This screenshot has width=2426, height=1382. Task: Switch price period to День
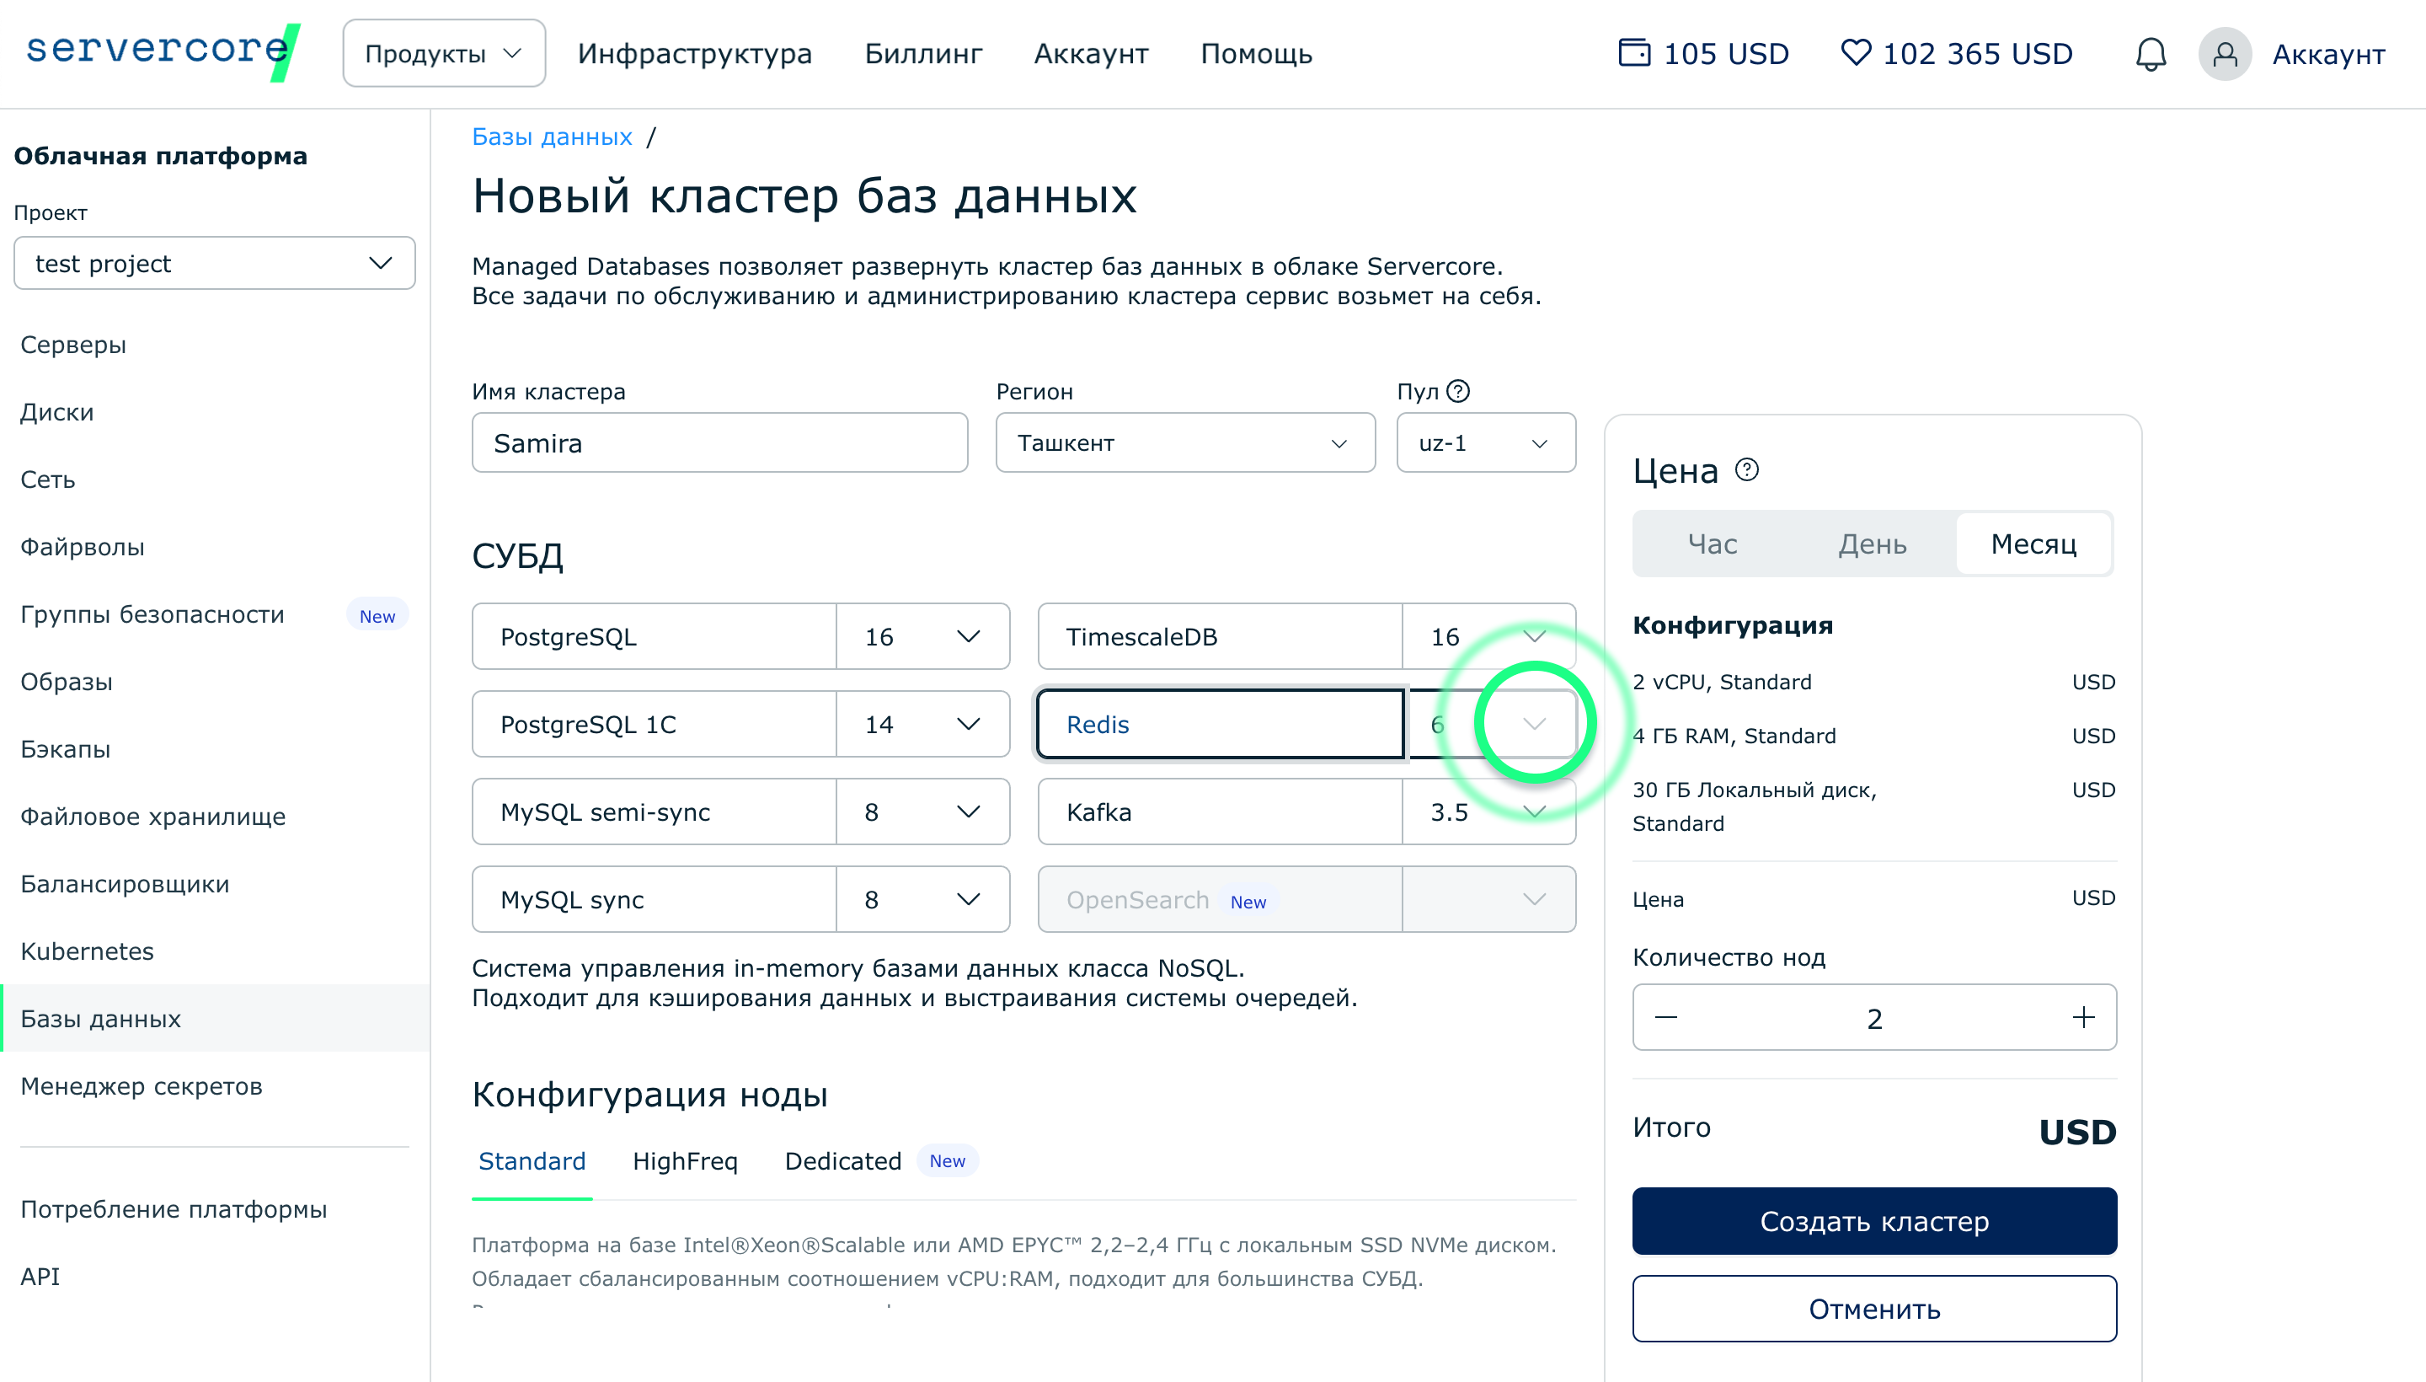(x=1872, y=543)
